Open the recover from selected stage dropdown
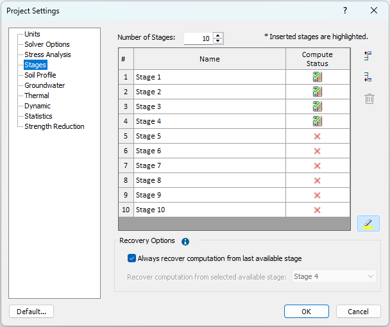Image resolution: width=390 pixels, height=327 pixels. [x=334, y=276]
